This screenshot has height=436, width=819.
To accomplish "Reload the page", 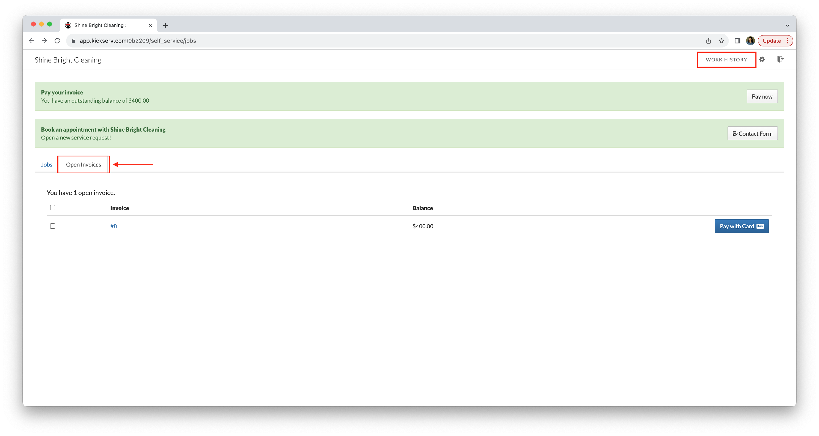I will point(57,41).
